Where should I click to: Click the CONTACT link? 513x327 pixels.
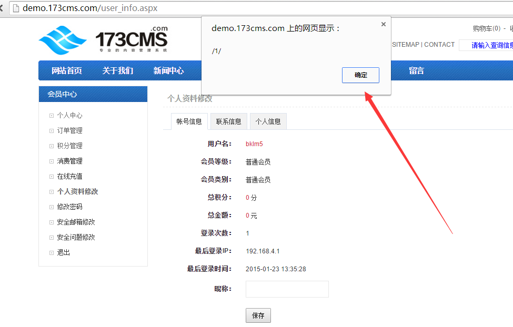point(439,45)
